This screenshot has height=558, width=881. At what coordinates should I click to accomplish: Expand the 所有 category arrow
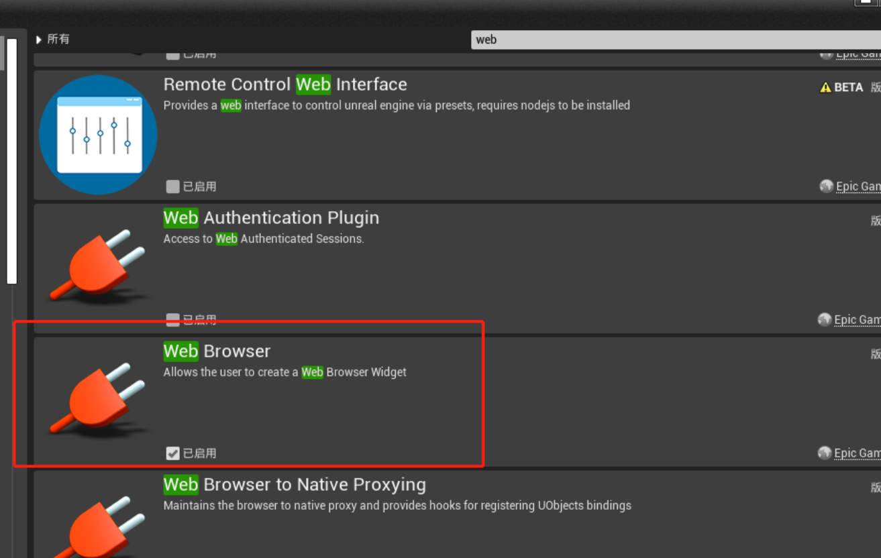click(39, 40)
